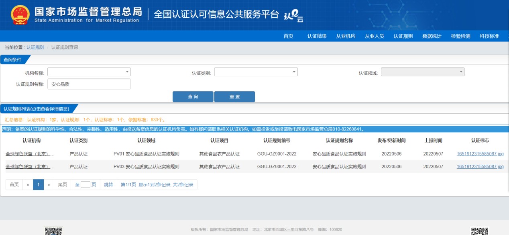Expand the 机构名称 dropdown
Viewport: 509px width, 235px height.
(x=89, y=72)
